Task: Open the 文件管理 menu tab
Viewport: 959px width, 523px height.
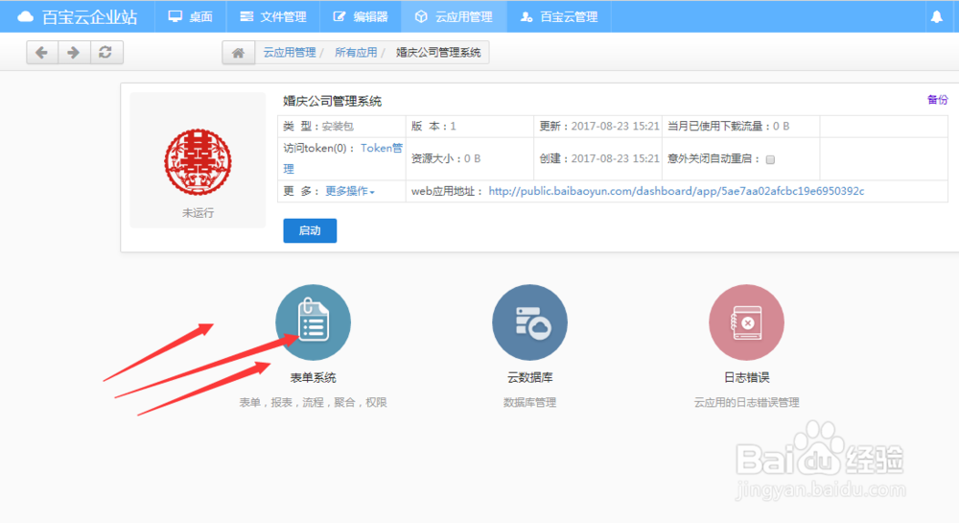Action: tap(272, 16)
